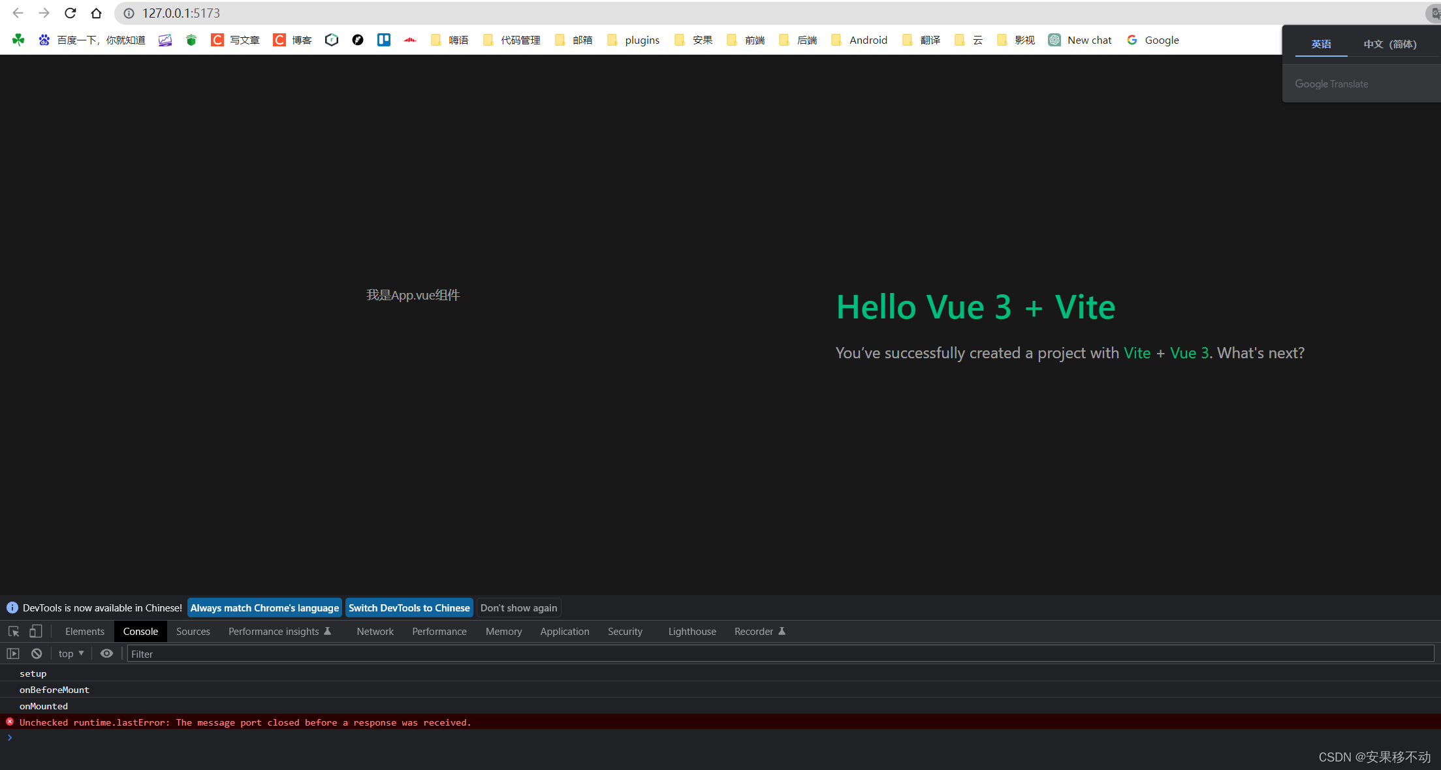Screen dimensions: 1441x770
Task: Switch to the Network tab
Action: coord(375,631)
